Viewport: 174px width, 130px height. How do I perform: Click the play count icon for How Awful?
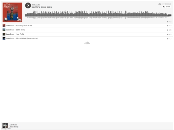pos(168,34)
